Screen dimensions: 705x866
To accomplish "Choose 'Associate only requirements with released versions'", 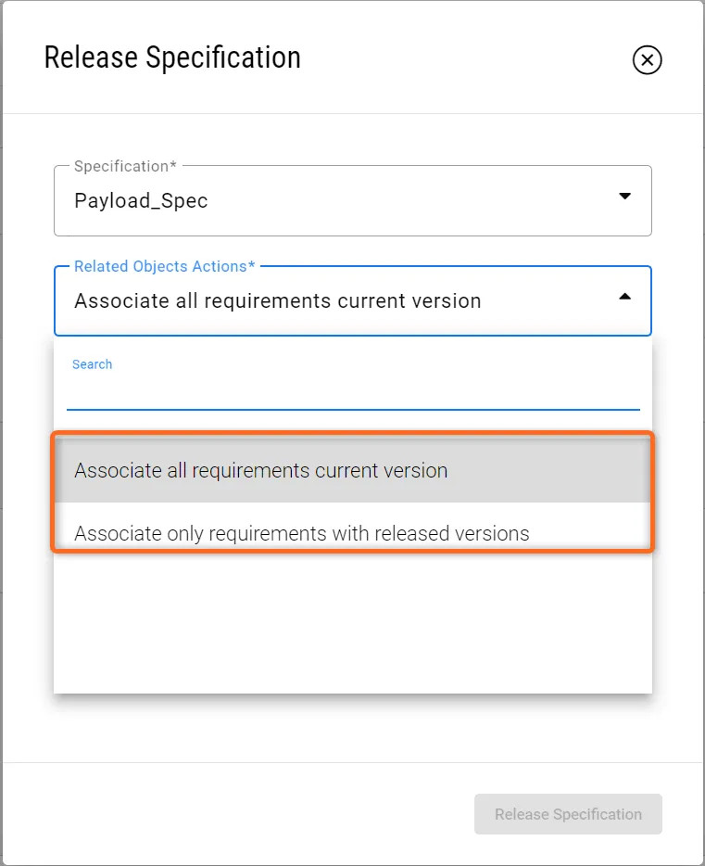I will pos(301,533).
